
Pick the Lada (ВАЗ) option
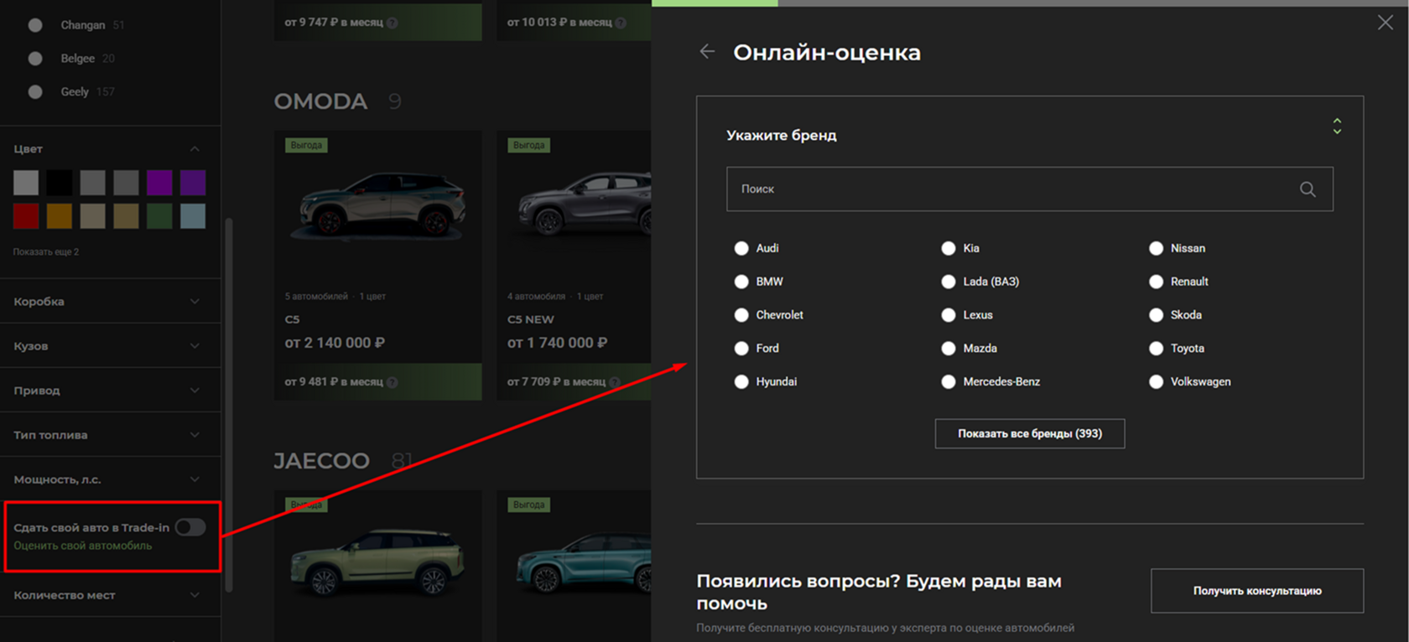[x=949, y=282]
